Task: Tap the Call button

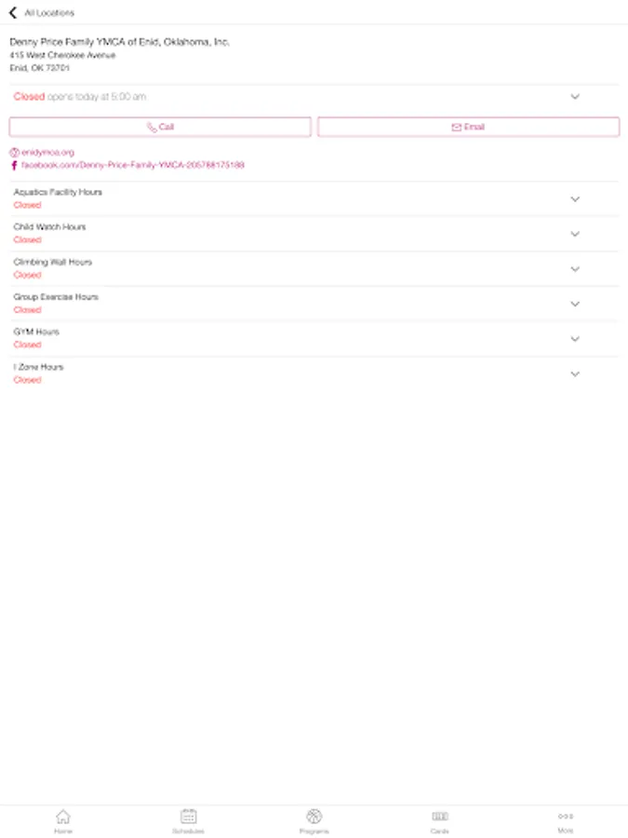Action: tap(160, 128)
